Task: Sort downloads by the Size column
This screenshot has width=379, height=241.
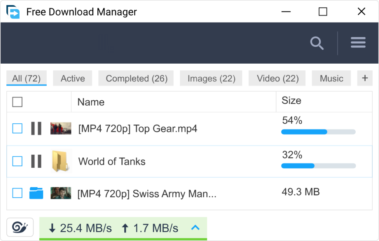Action: click(x=292, y=101)
